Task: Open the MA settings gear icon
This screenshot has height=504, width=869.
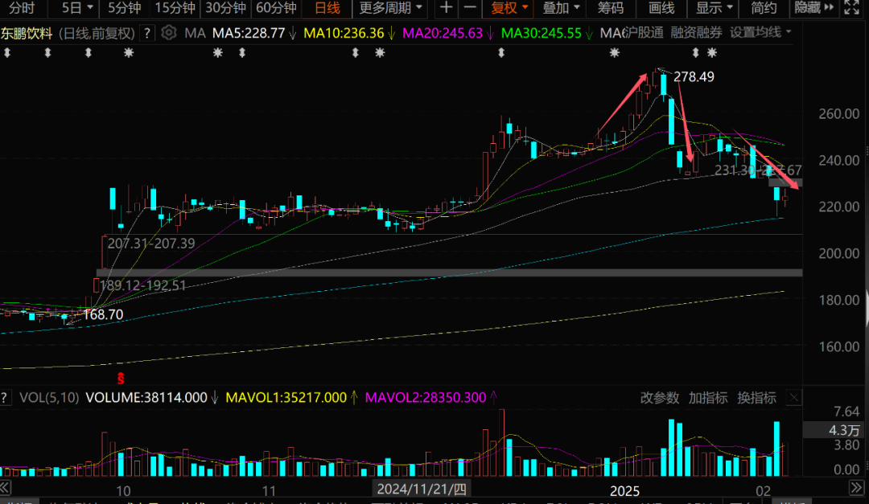Action: coord(168,33)
